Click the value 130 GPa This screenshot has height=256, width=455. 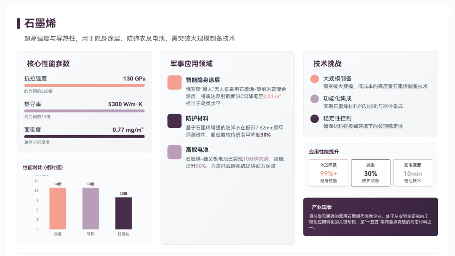click(x=134, y=79)
